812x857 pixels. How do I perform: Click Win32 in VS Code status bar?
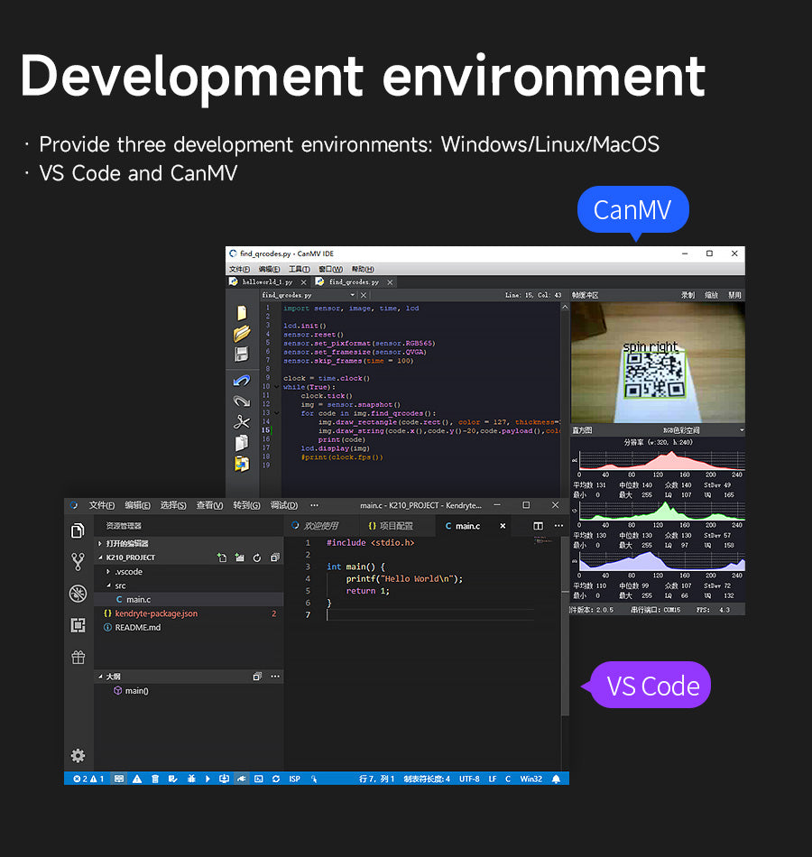(531, 779)
